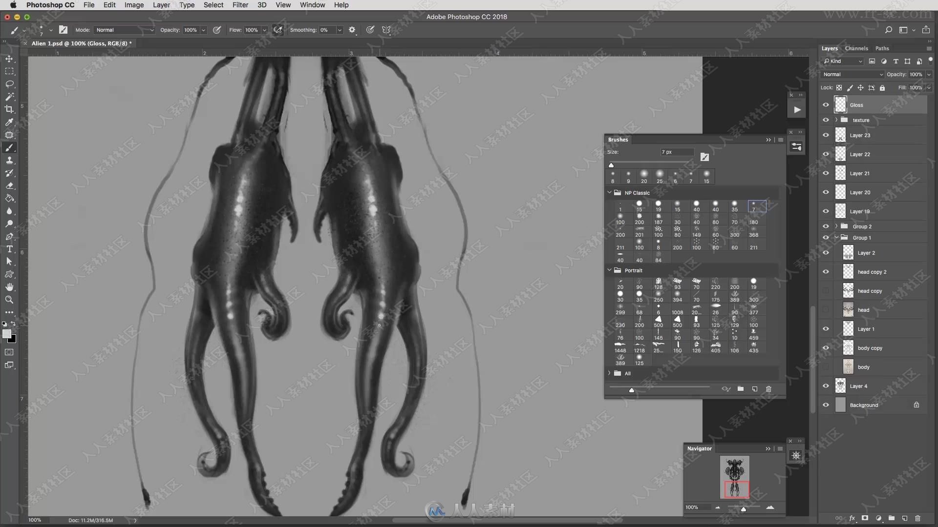Select the Dodge tool
This screenshot has width=938, height=527.
click(9, 223)
